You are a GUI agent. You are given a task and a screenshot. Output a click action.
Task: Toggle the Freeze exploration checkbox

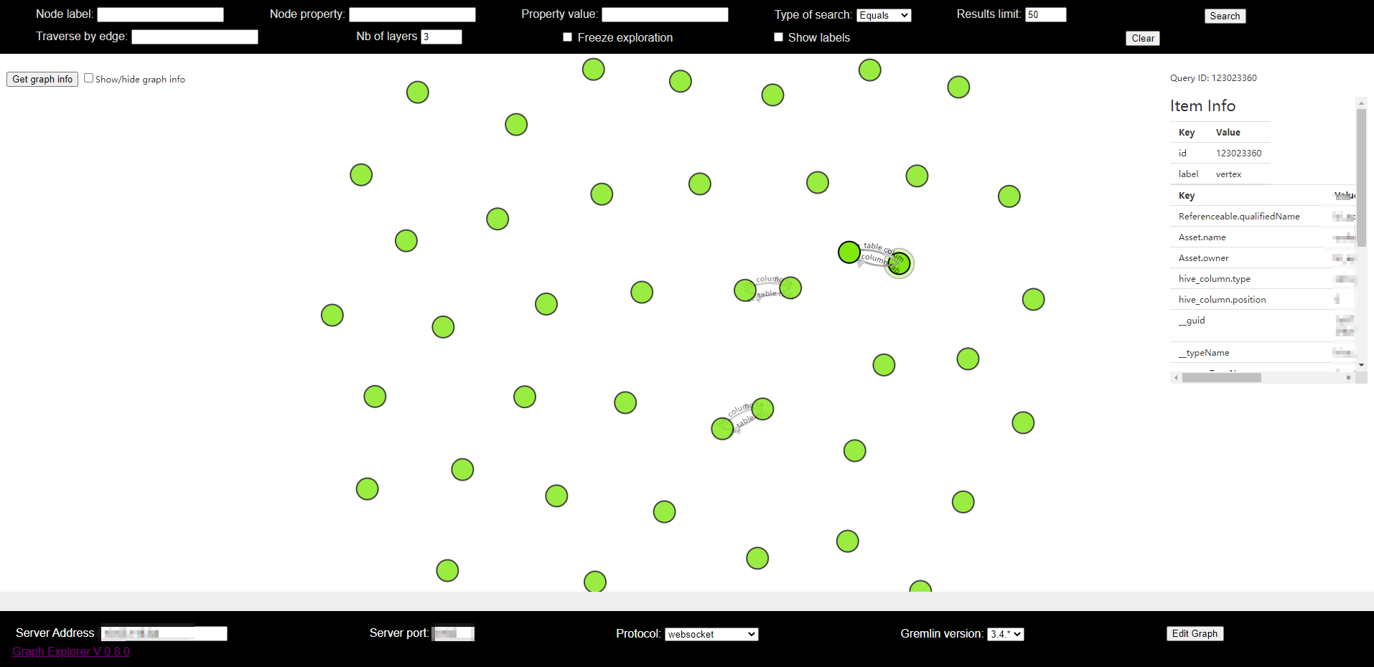(567, 37)
